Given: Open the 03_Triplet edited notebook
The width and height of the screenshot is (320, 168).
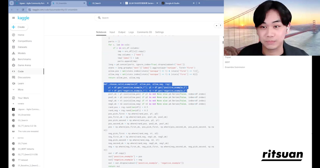Looking at the screenshot, I should pyautogui.click(x=22, y=143).
